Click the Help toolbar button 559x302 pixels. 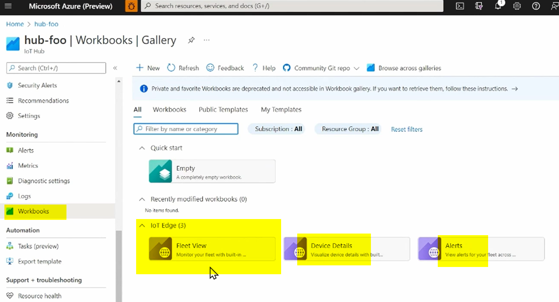pos(264,68)
